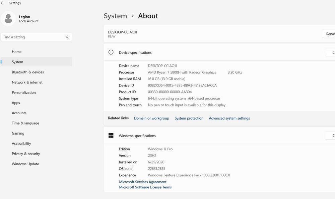Focus the Find a setting field
Screen dimensions: 335x199
click(x=36, y=37)
